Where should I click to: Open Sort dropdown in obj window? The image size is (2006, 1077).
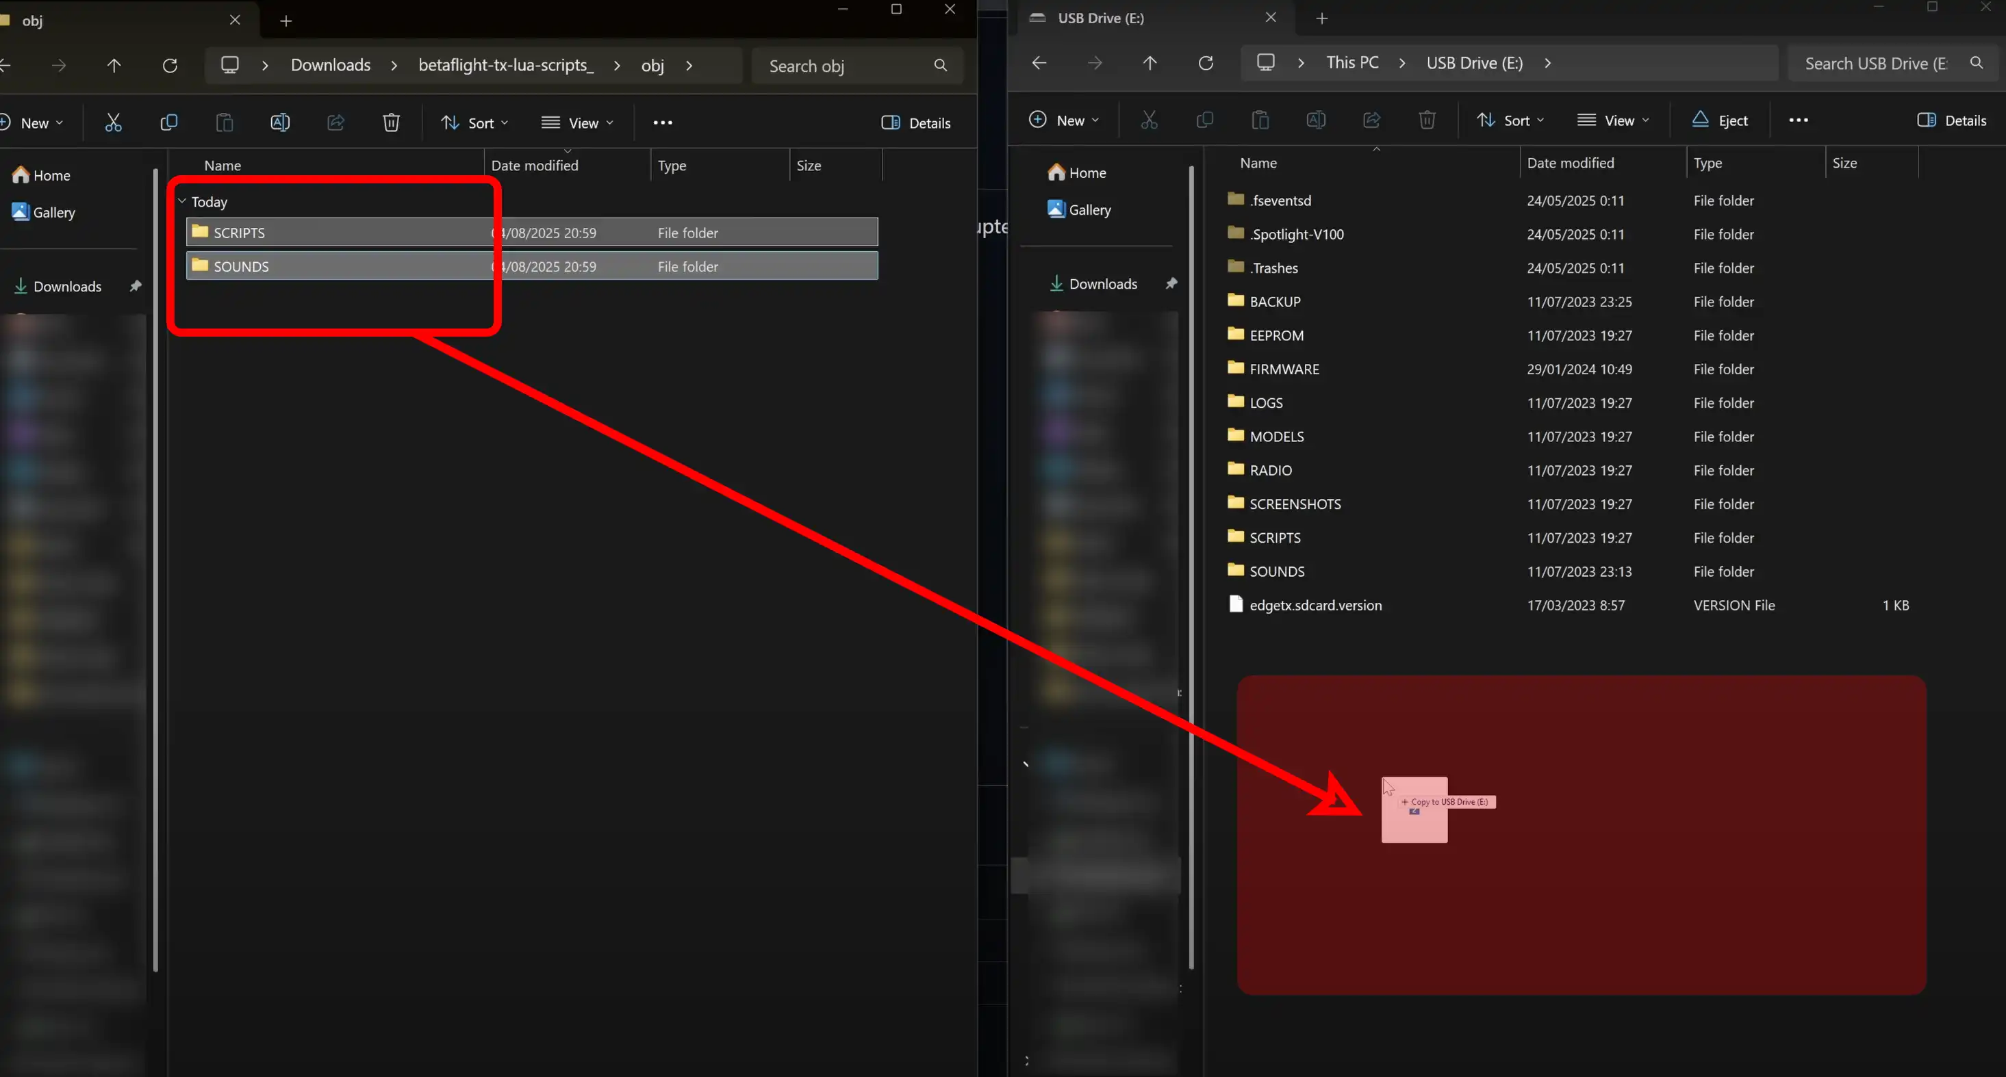(474, 123)
